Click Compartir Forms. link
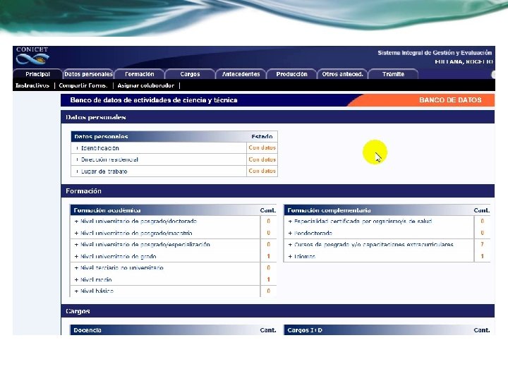This screenshot has width=508, height=381. click(x=83, y=85)
